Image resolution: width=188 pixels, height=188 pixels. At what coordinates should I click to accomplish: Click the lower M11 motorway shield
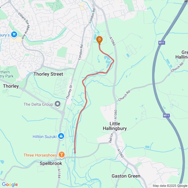166,115
